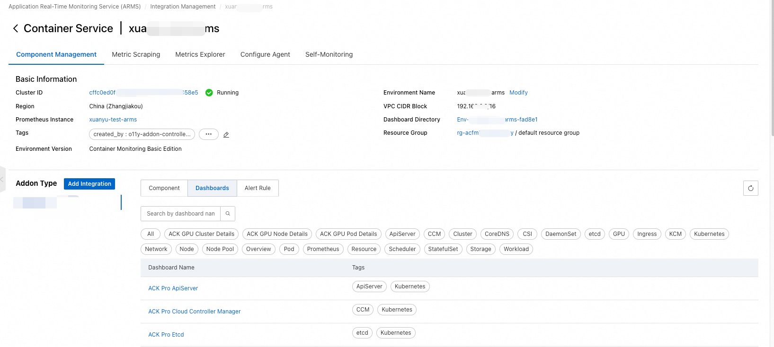
Task: Enable the Node Pool filter chip
Action: 220,249
